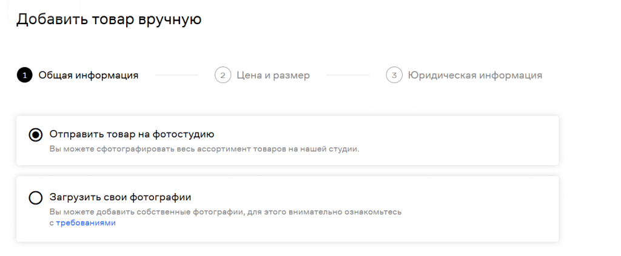The height and width of the screenshot is (256, 621).
Task: Click the photo studio assortment description text
Action: [x=204, y=149]
